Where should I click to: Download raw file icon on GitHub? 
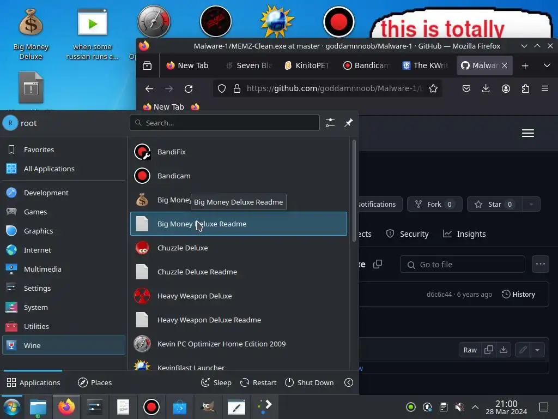pos(503,350)
